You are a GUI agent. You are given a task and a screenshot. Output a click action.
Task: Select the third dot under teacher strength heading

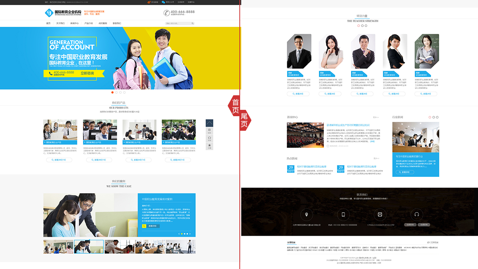click(366, 26)
